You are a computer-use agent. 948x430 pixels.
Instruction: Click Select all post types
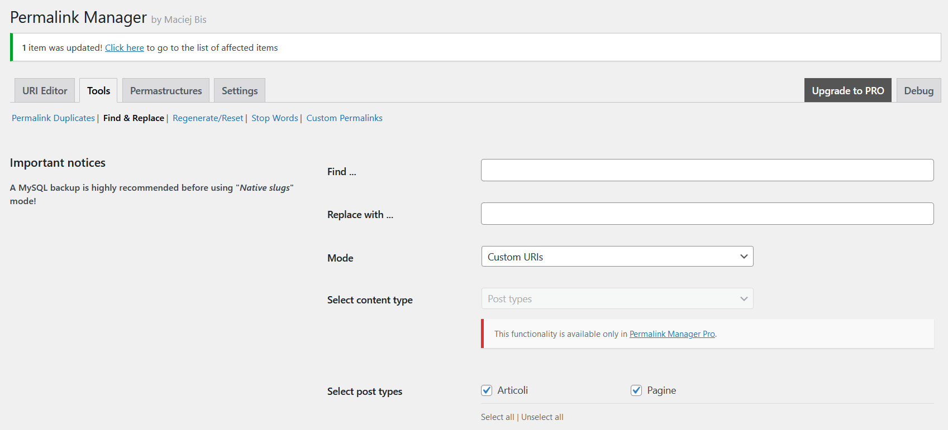pyautogui.click(x=497, y=417)
